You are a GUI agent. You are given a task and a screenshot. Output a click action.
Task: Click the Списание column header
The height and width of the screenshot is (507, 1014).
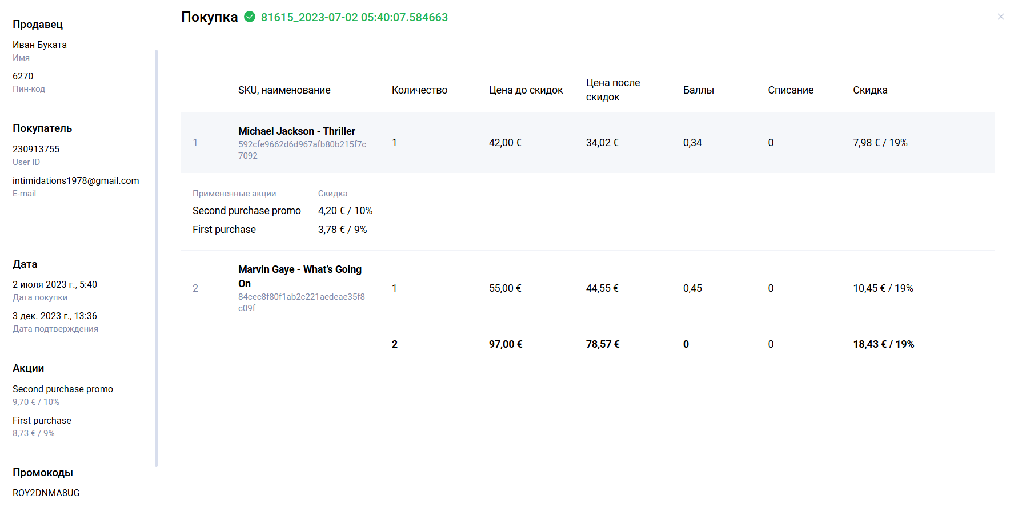click(790, 90)
